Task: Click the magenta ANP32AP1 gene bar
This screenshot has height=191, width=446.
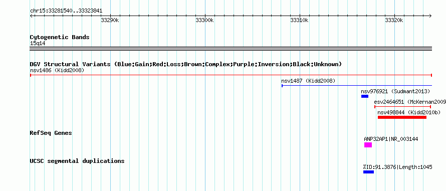Action: click(x=368, y=145)
